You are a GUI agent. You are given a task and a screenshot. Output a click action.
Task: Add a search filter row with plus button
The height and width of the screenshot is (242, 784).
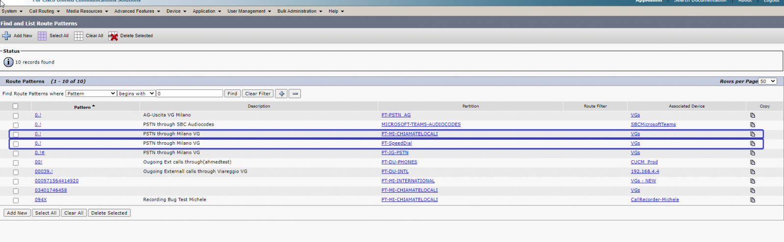(281, 94)
